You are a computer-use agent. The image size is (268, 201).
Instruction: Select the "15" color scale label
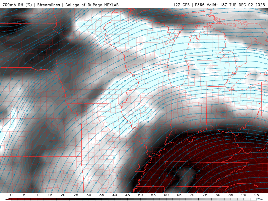(x=50, y=195)
